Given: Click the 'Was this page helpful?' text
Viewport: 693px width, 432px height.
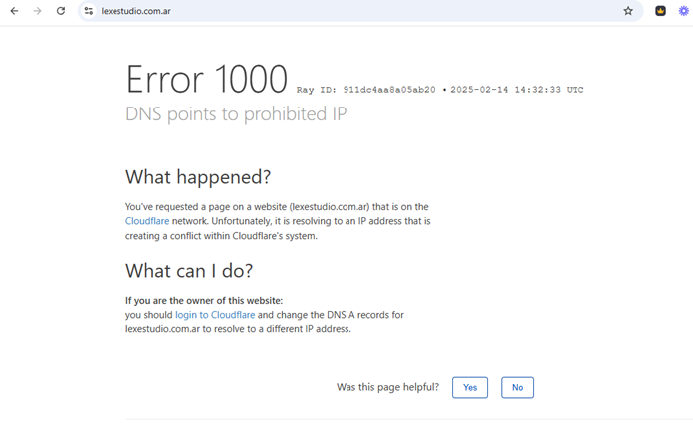Looking at the screenshot, I should 387,387.
